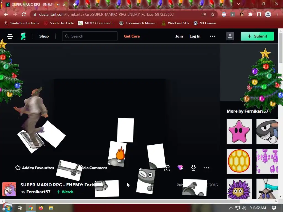Open the pink star thumbnail
This screenshot has height=212, width=283.
[239, 132]
